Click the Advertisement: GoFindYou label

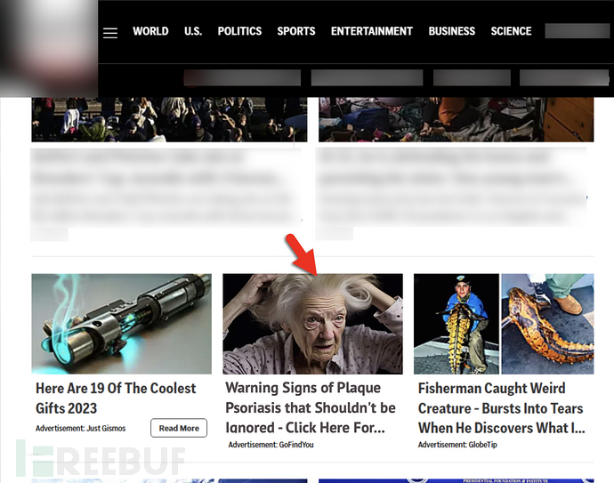coord(271,445)
